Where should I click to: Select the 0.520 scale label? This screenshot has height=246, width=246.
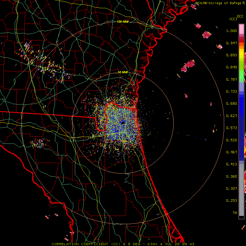[232, 140]
